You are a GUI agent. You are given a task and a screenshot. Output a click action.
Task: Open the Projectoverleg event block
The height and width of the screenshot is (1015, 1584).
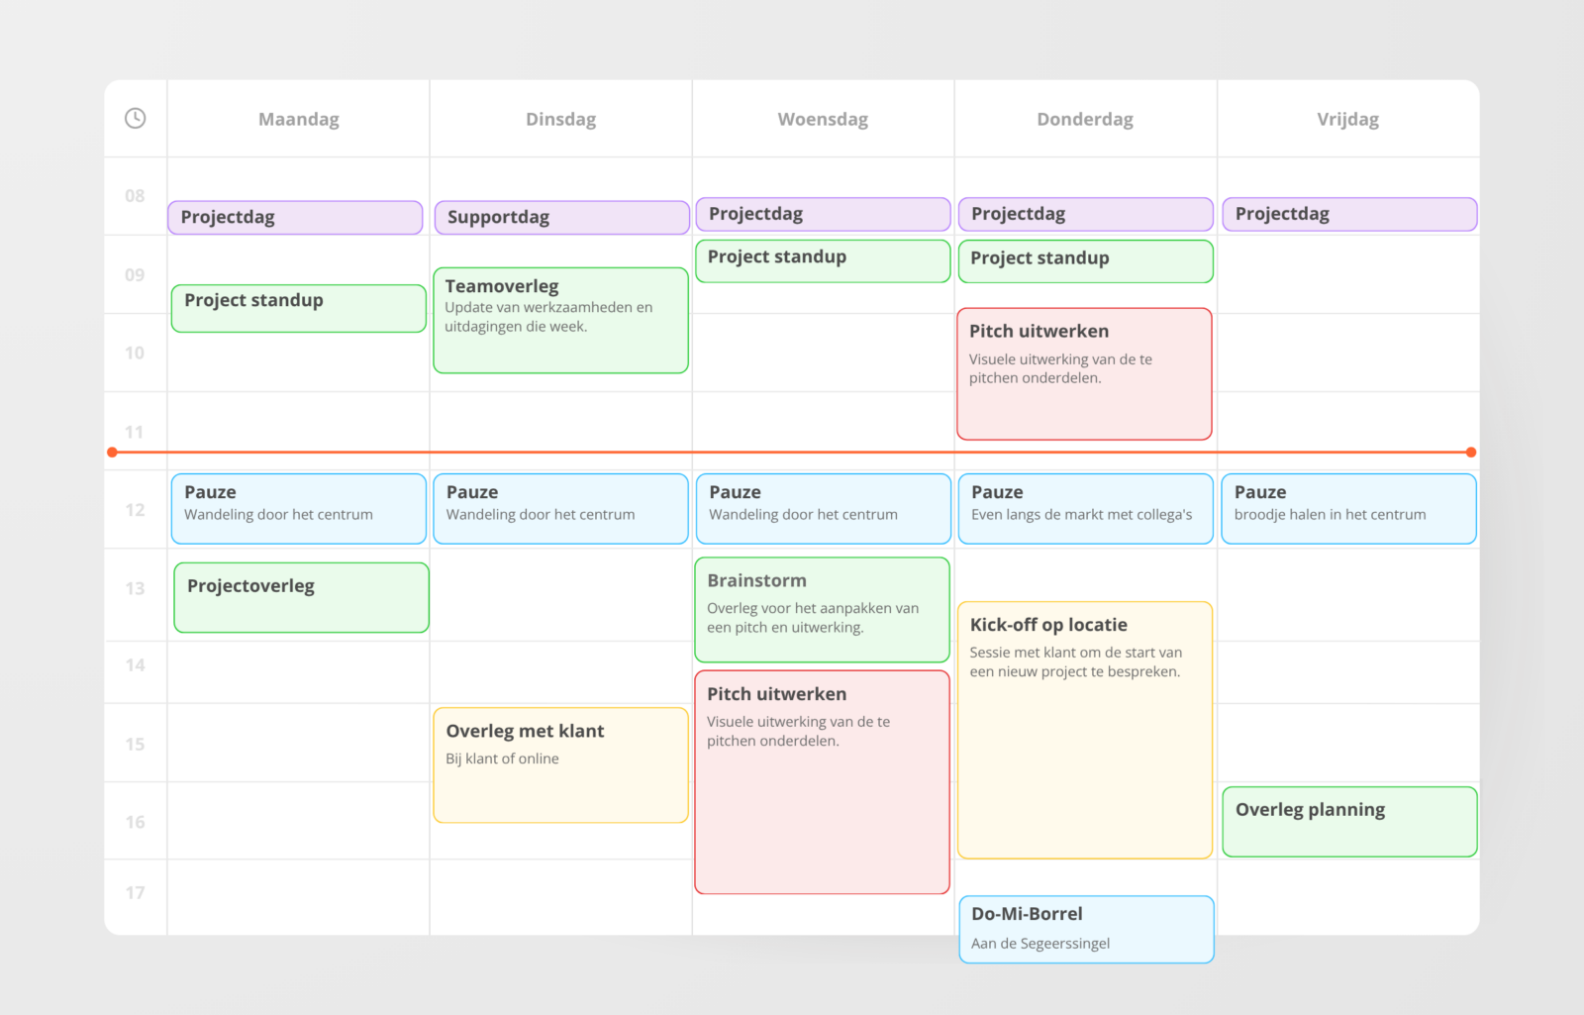coord(301,597)
